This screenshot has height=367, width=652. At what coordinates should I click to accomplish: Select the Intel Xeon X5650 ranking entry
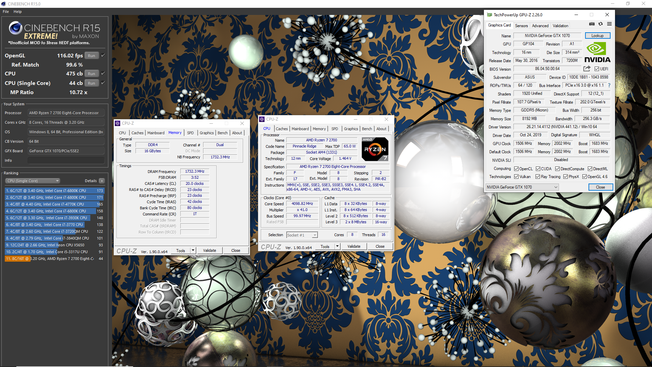(x=54, y=245)
